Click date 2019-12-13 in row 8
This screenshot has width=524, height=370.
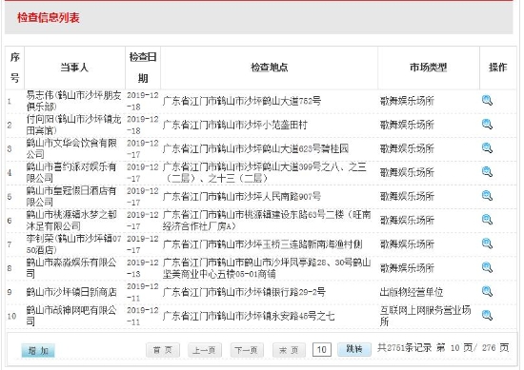click(143, 268)
